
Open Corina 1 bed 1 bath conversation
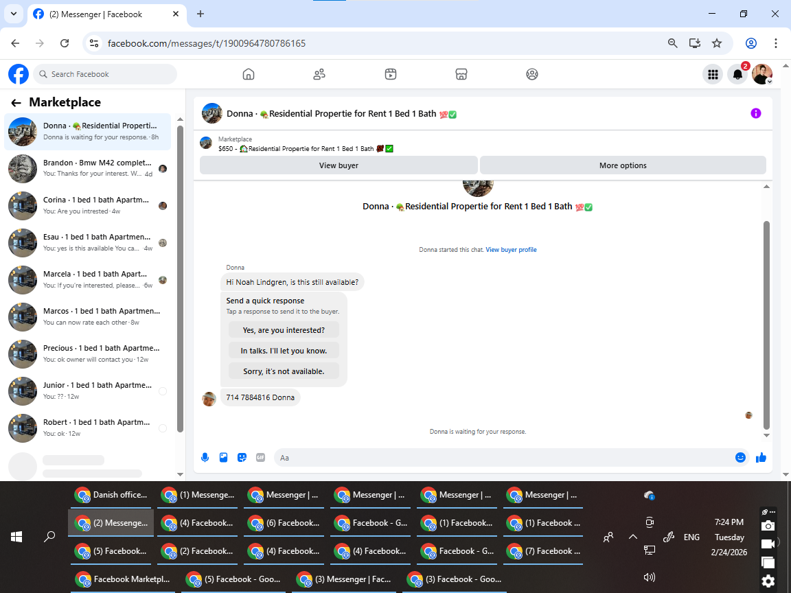click(88, 206)
